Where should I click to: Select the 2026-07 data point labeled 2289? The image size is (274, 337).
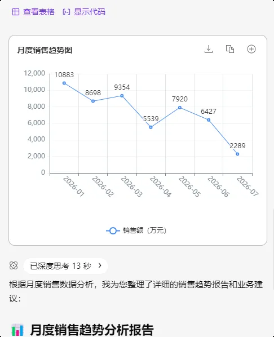(x=237, y=154)
